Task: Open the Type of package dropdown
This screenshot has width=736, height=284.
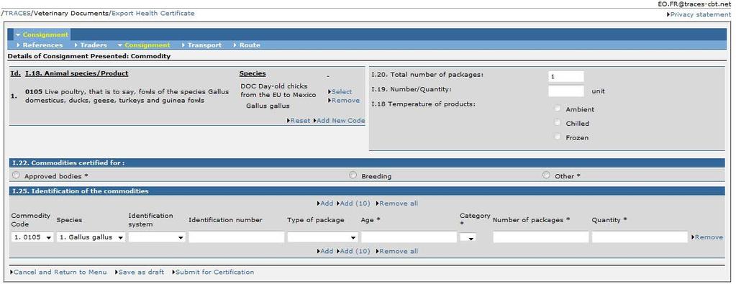Action: (x=322, y=237)
